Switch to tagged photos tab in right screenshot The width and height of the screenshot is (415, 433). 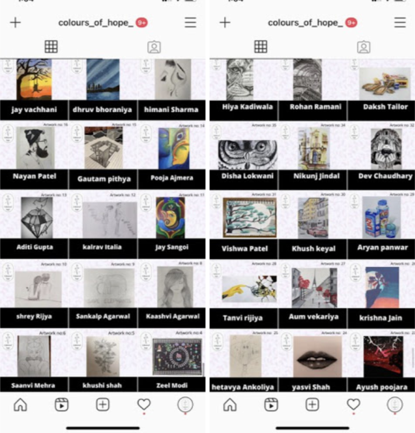364,47
